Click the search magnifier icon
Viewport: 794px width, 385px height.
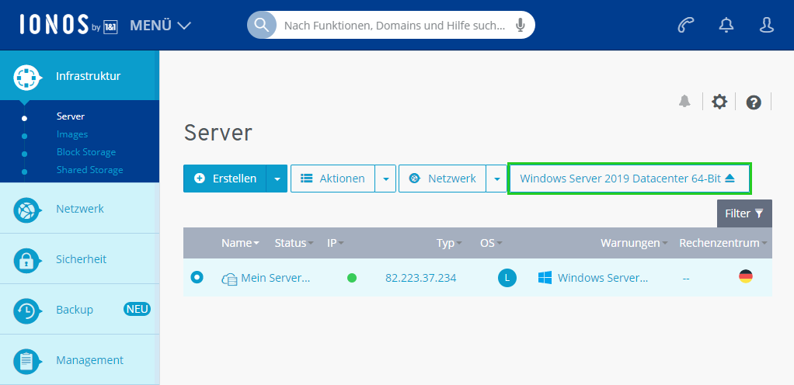262,25
